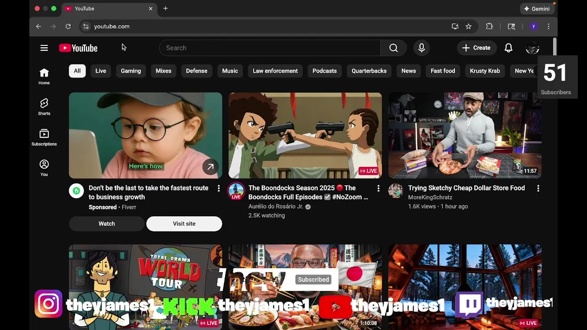Select the All filter chip

77,71
